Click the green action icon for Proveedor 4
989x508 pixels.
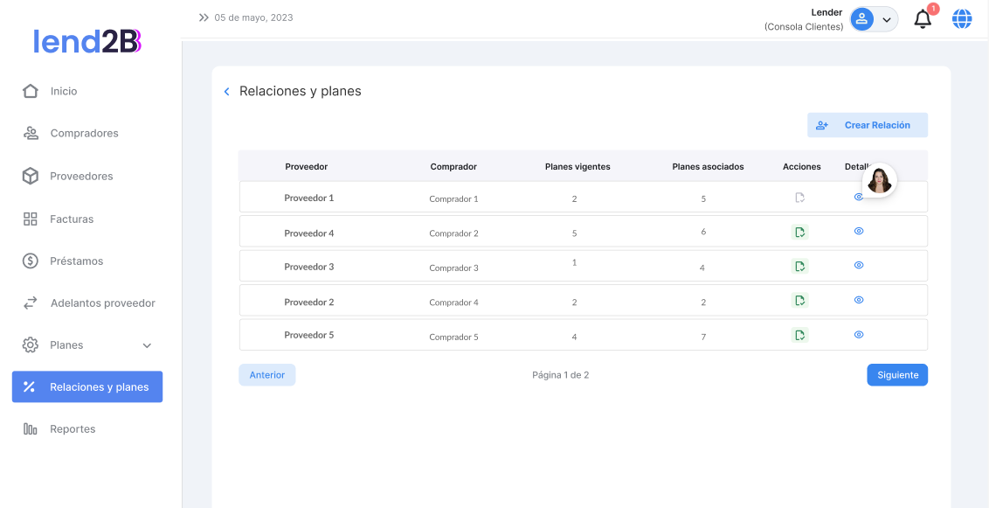click(x=799, y=232)
